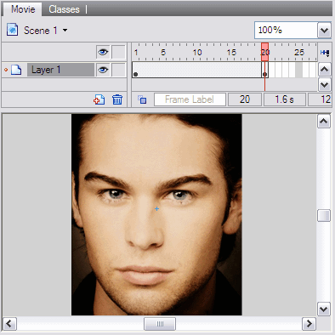Click frame 25 on the timeline ruler
This screenshot has height=335, width=335.
click(299, 53)
